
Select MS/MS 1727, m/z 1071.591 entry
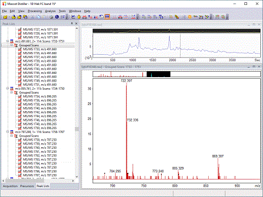tap(41, 30)
